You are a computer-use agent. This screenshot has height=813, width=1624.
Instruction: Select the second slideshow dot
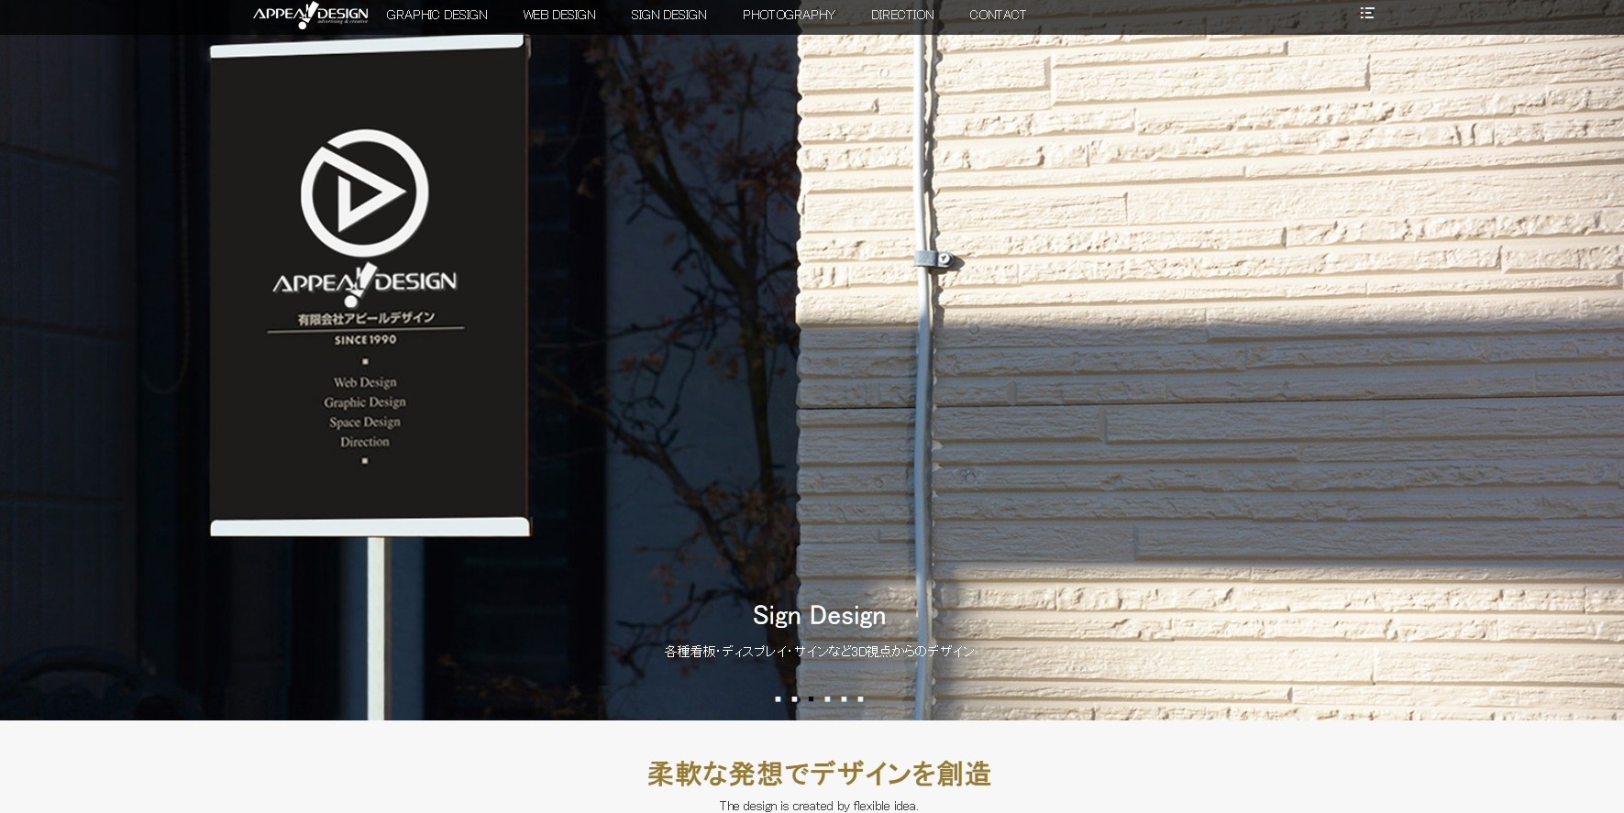pos(794,698)
